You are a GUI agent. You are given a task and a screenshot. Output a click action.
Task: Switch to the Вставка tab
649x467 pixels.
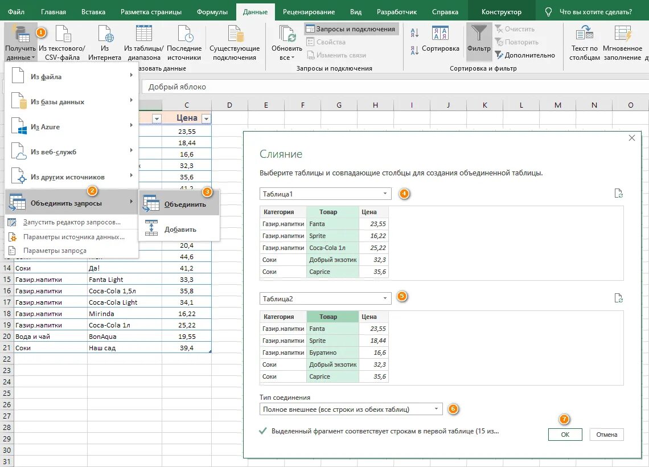click(93, 11)
